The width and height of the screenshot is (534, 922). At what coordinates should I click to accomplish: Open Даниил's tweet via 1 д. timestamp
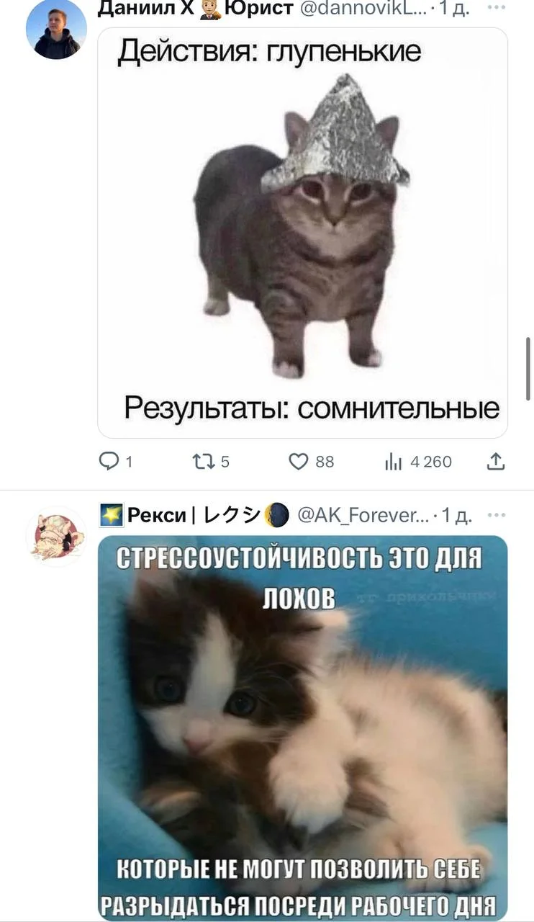(x=456, y=8)
